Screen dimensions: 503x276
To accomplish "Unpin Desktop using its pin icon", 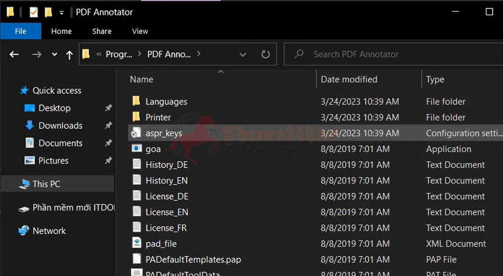I will (109, 108).
